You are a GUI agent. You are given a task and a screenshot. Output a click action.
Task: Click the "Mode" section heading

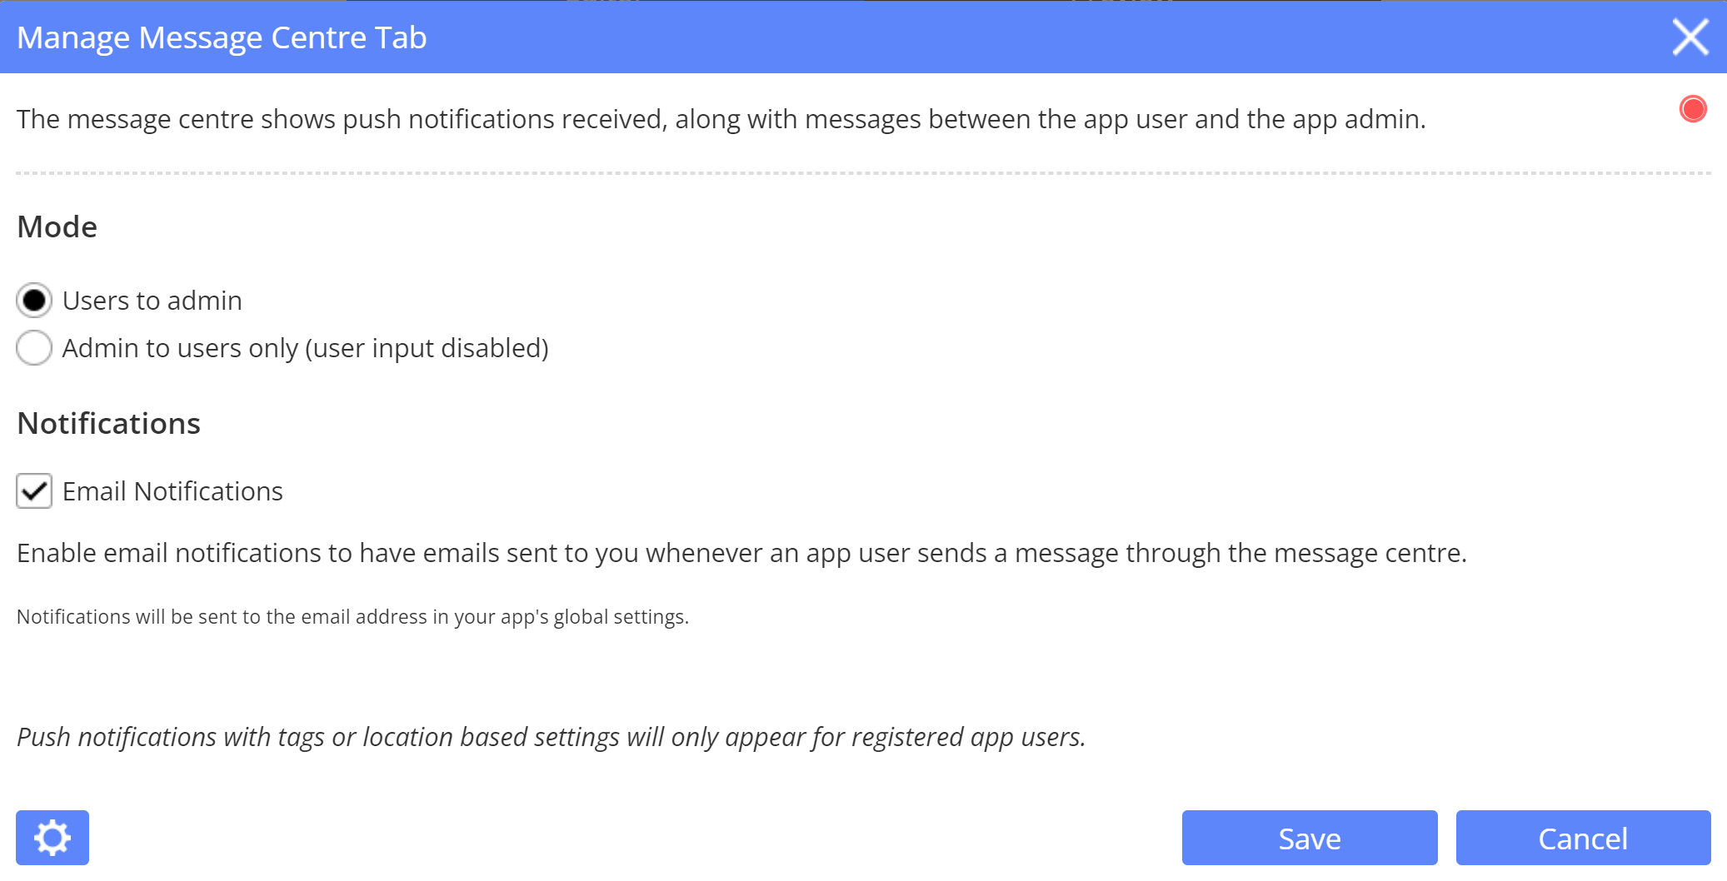coord(57,226)
